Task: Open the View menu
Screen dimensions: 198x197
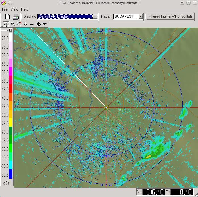Action: [x=14, y=9]
